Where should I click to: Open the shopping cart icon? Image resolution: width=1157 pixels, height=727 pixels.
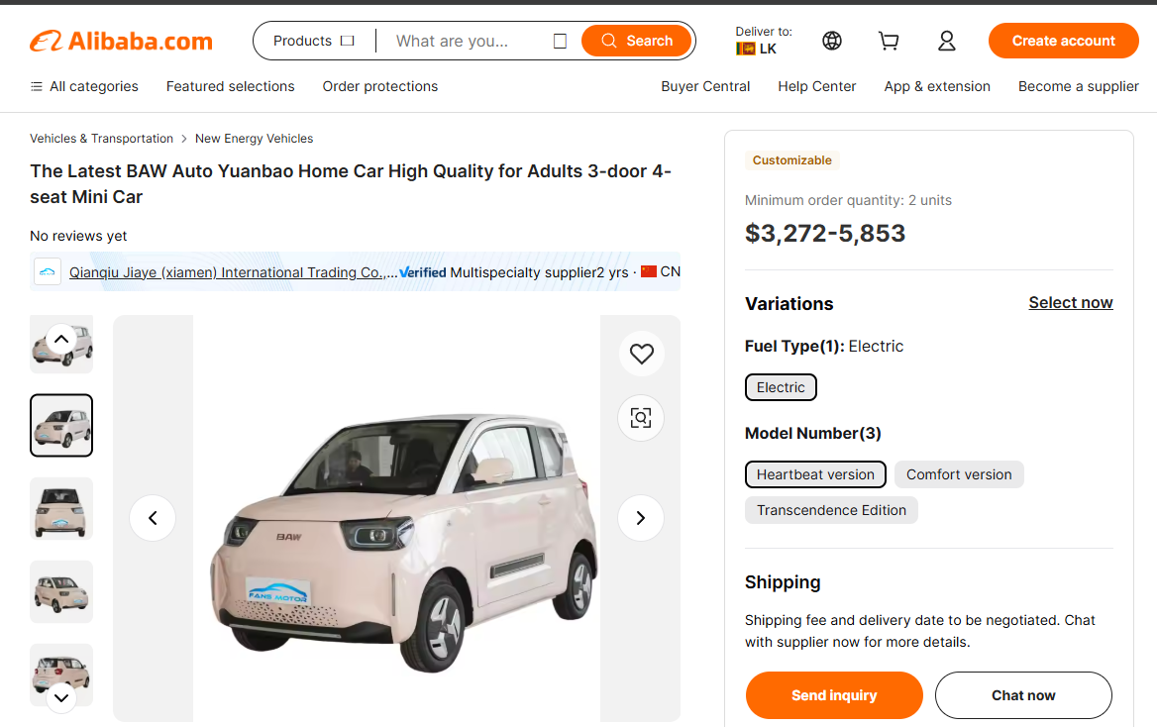(889, 42)
